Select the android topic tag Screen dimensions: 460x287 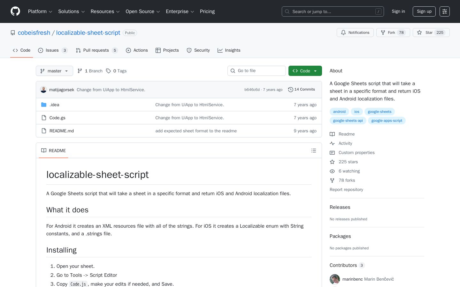point(339,112)
